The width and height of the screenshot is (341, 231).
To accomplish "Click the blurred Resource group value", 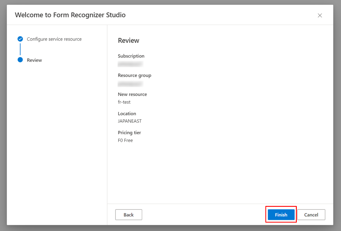I will (x=130, y=84).
